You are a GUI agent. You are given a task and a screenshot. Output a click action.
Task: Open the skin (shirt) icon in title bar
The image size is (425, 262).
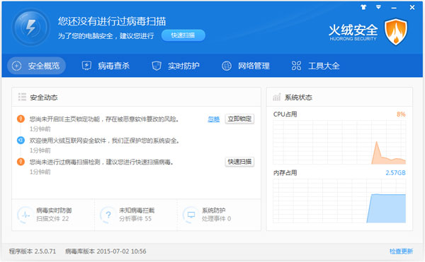click(363, 7)
